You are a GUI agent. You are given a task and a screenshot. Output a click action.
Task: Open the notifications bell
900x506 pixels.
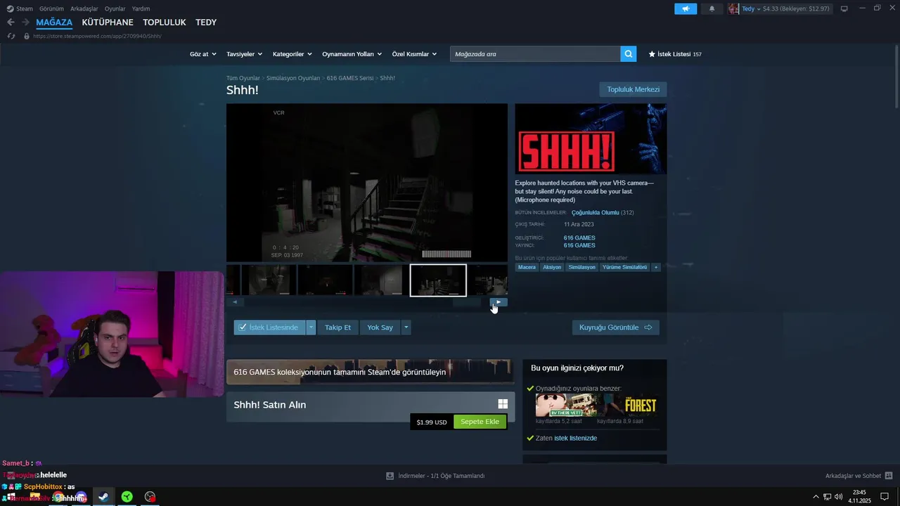712,8
